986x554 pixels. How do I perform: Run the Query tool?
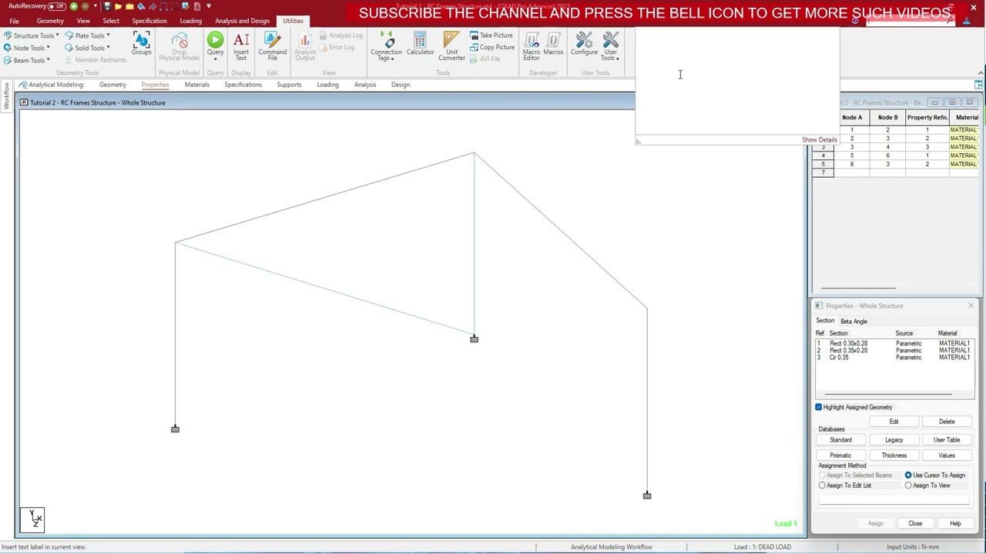pyautogui.click(x=215, y=46)
